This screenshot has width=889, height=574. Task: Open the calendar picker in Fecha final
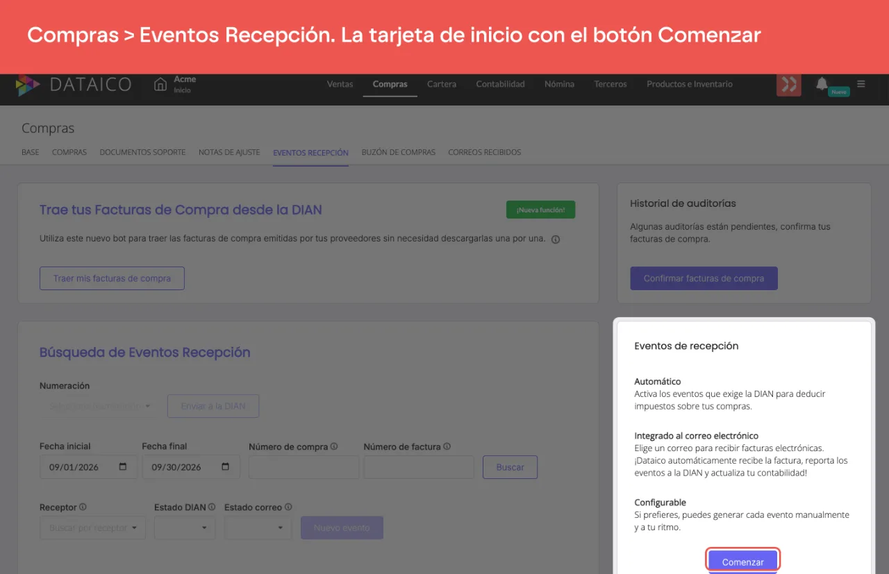click(x=226, y=467)
